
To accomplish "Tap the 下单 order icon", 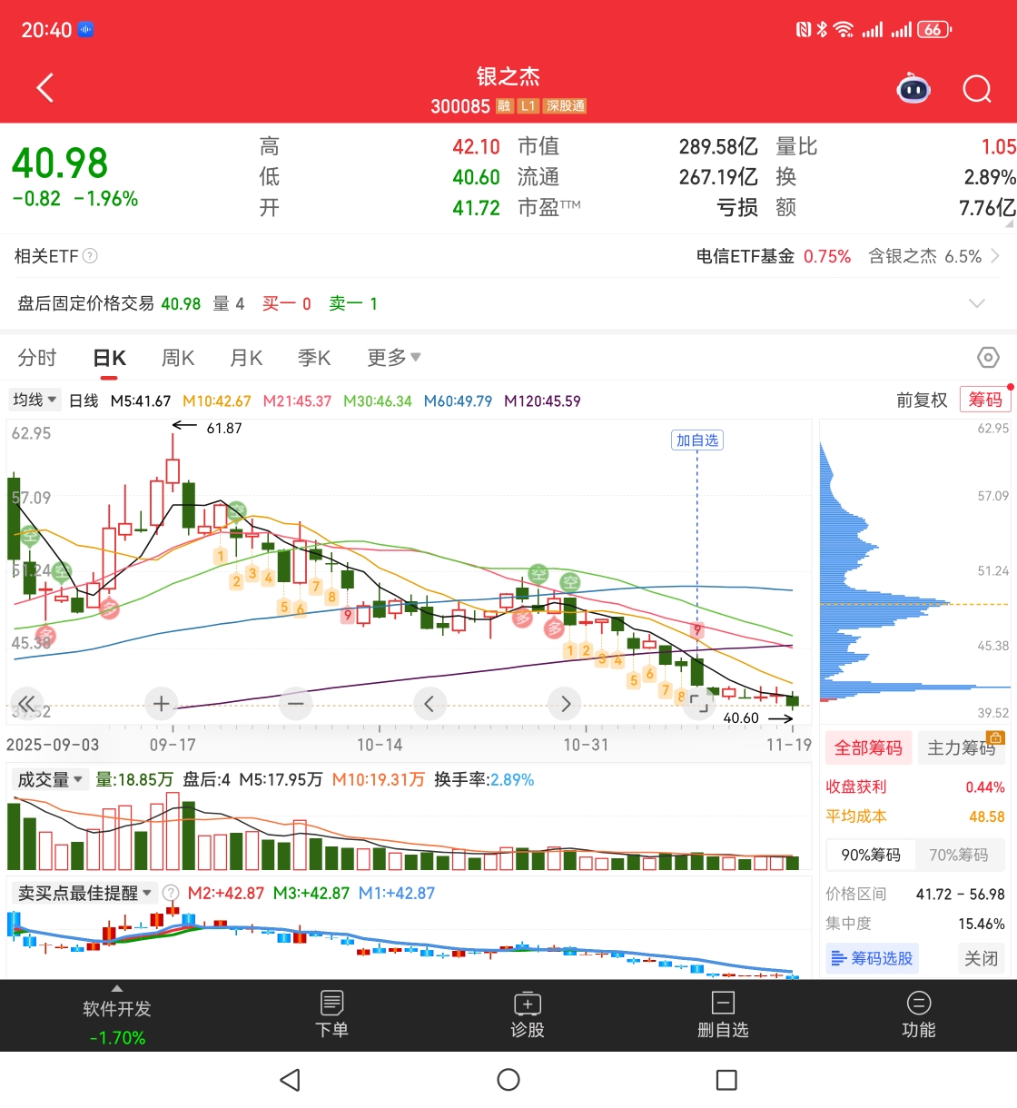I will tap(332, 1003).
